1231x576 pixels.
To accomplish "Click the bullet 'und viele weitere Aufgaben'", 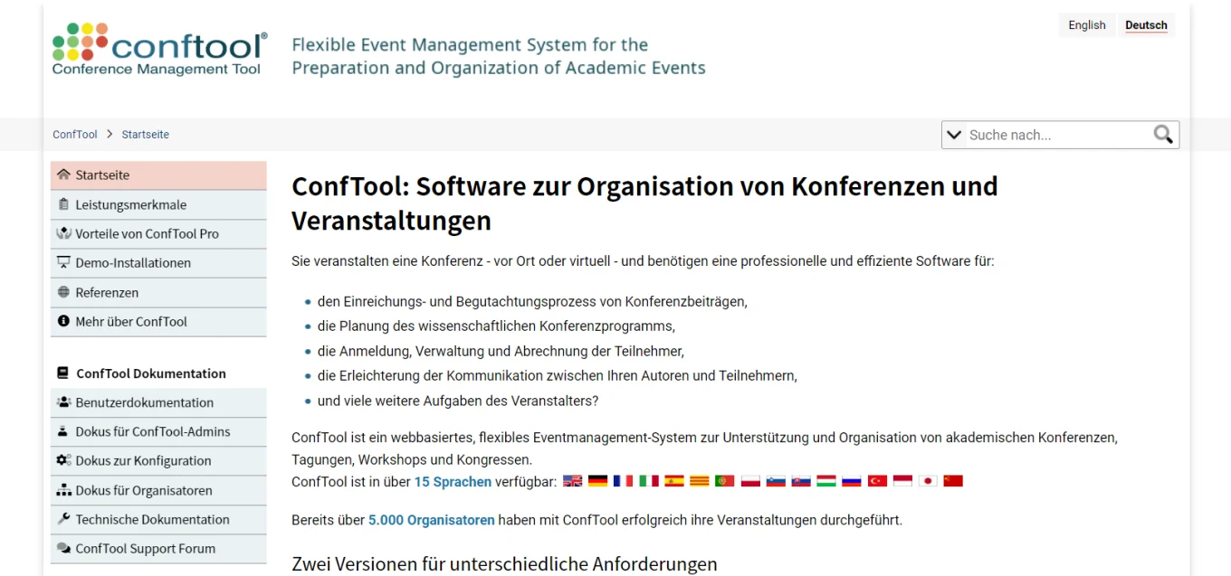I will 458,401.
